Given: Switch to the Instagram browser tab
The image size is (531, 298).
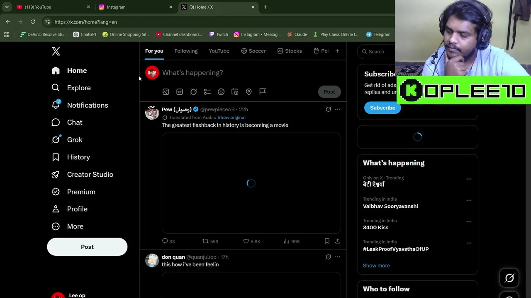Looking at the screenshot, I should click(135, 7).
